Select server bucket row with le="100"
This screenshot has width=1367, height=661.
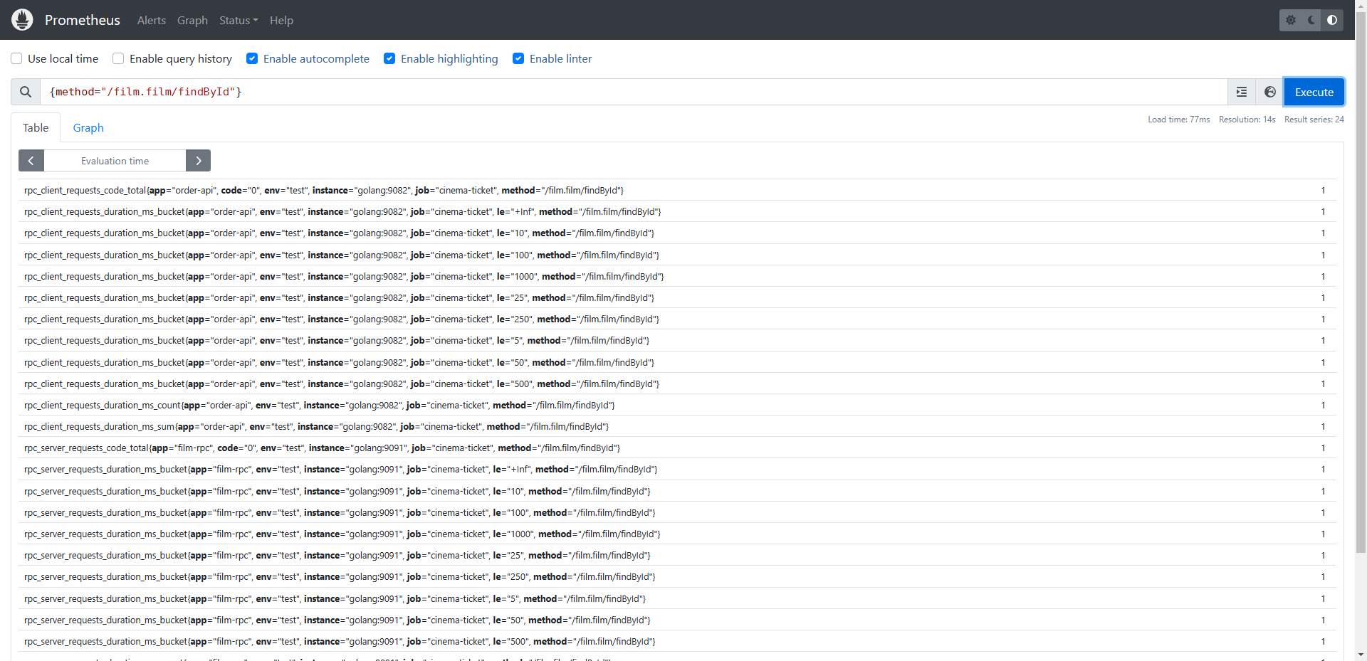[677, 512]
